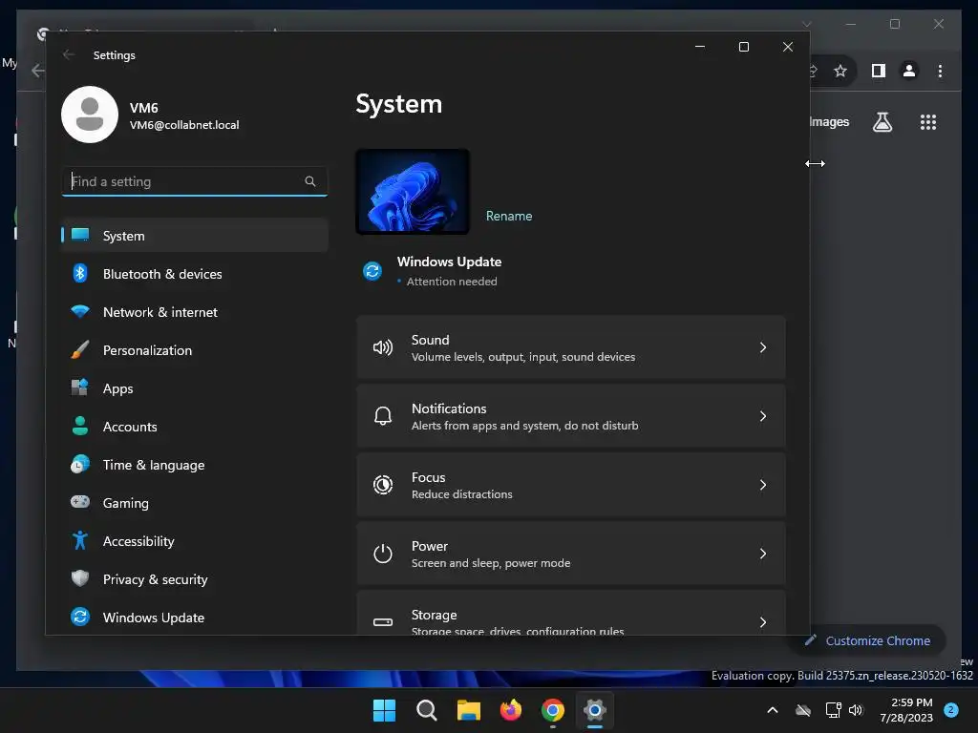
Task: Open Chrome's three-dot menu
Action: point(940,71)
